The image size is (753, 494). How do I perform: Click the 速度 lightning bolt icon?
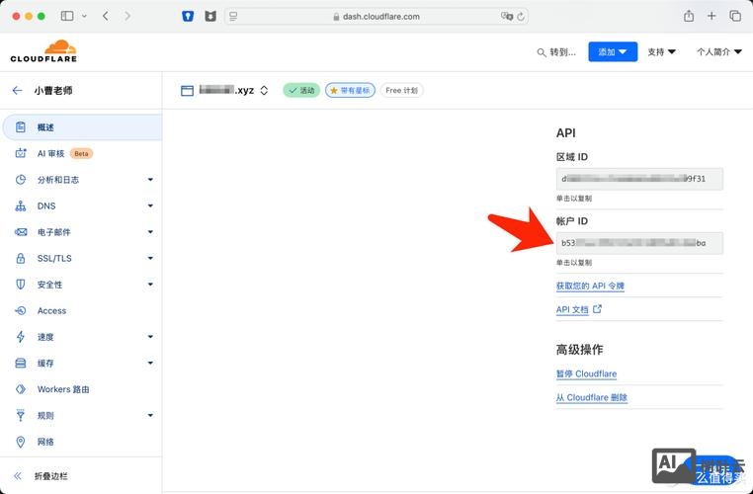pyautogui.click(x=20, y=337)
